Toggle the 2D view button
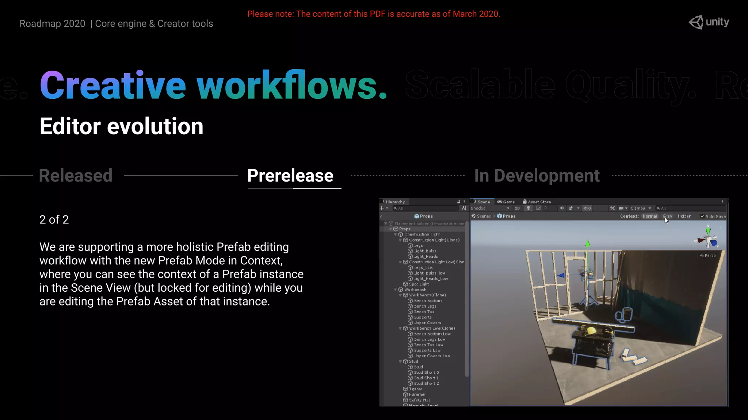This screenshot has height=420, width=748. pos(517,208)
